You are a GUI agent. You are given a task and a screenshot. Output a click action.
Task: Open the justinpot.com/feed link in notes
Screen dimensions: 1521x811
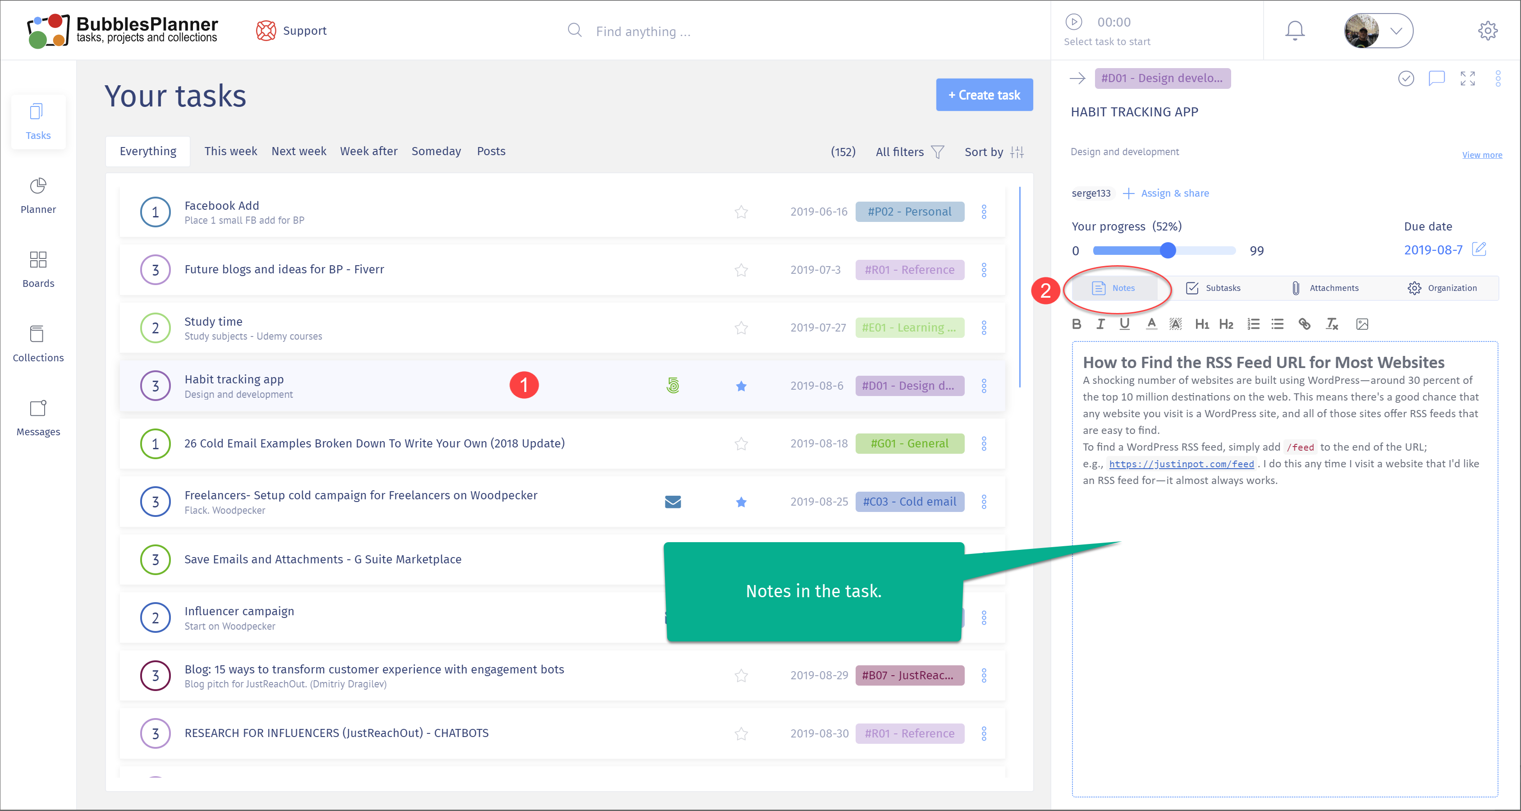click(x=1181, y=464)
